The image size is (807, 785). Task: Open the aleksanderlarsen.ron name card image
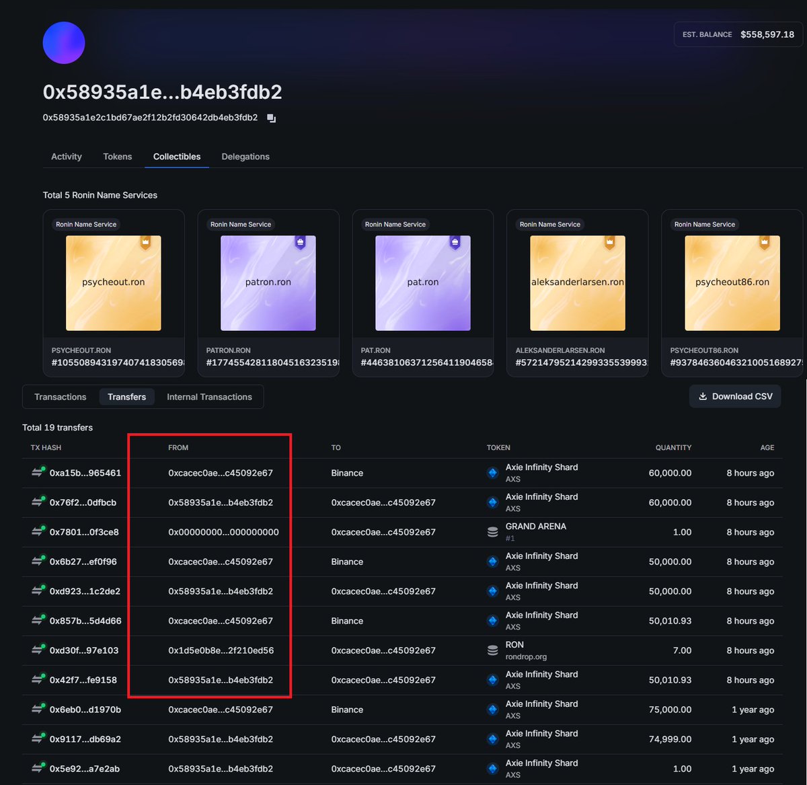tap(578, 283)
